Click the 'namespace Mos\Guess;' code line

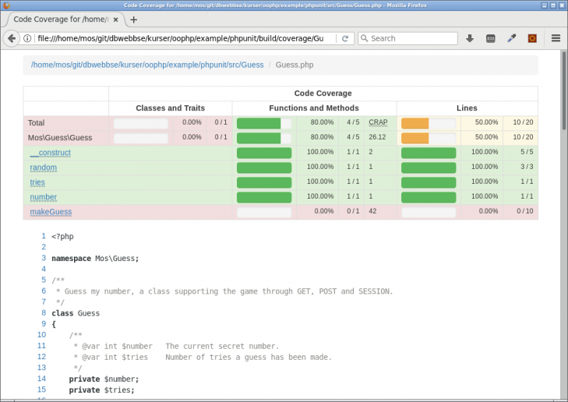click(x=95, y=259)
